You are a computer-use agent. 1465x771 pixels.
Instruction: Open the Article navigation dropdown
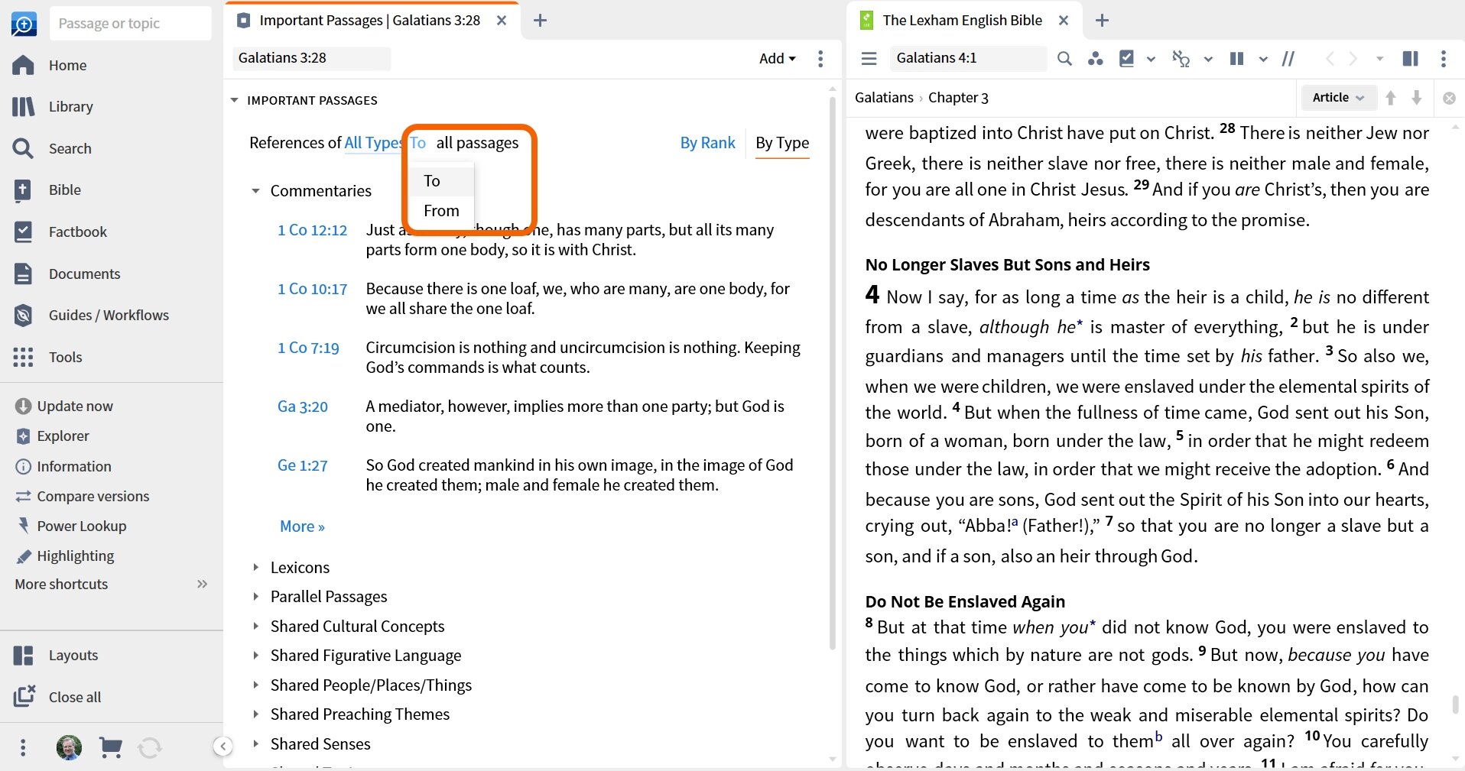(x=1338, y=97)
